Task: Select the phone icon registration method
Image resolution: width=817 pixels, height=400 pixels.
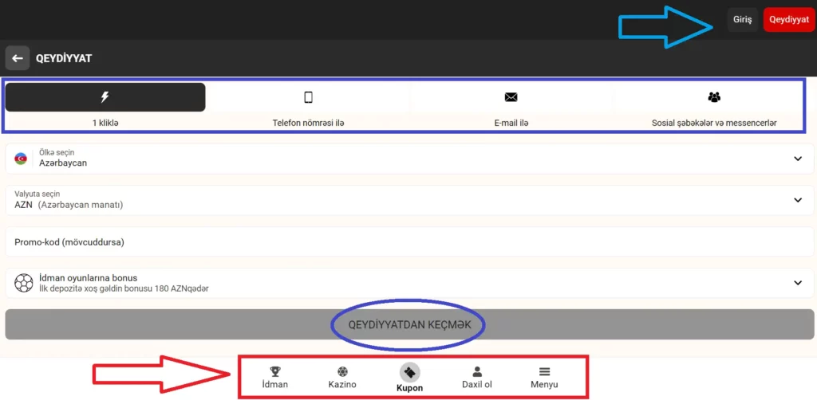Action: (308, 97)
